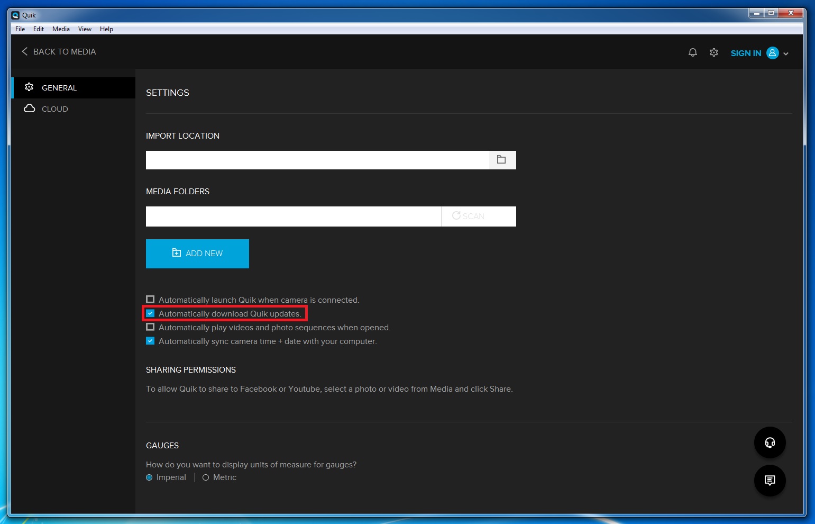This screenshot has width=815, height=524.
Task: Click SCAN media folder button
Action: coord(479,216)
